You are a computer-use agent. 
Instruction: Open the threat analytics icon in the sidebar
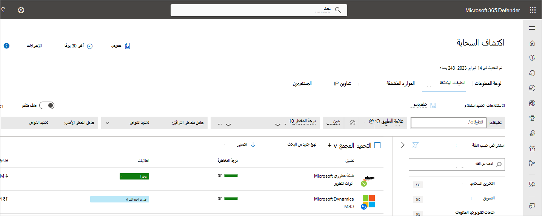532,103
